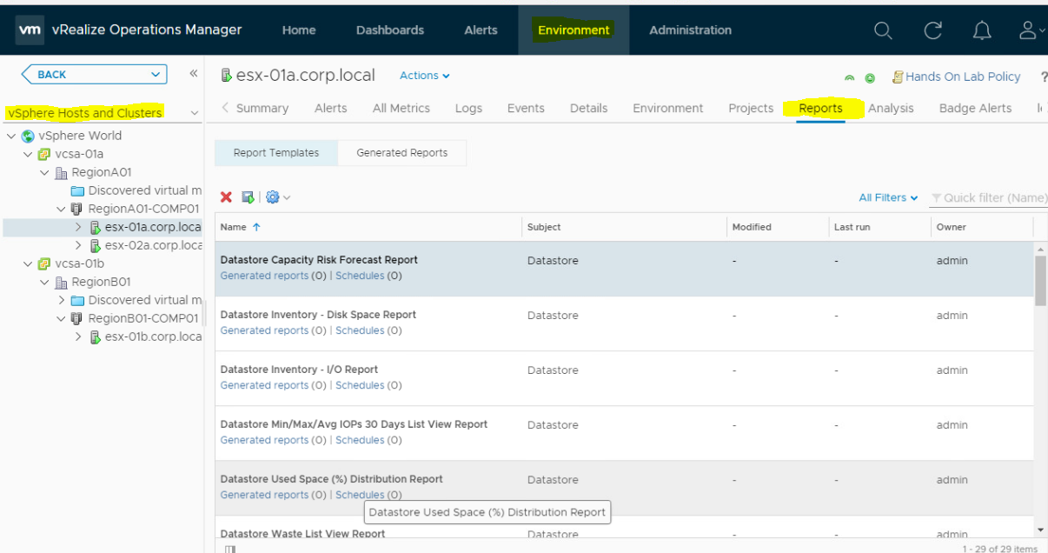Click the sort arrow beside Name header

click(x=255, y=227)
